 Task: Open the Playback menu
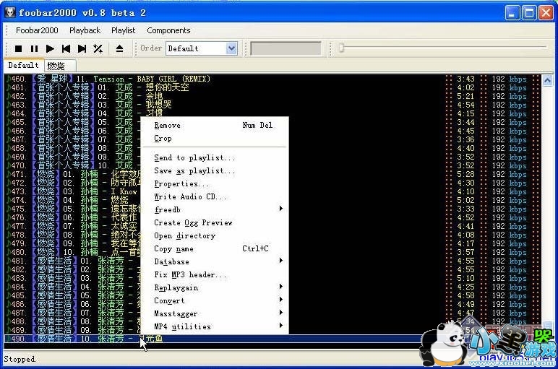(85, 30)
